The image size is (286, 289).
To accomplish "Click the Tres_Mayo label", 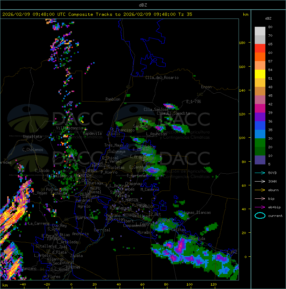I will [x=113, y=145].
